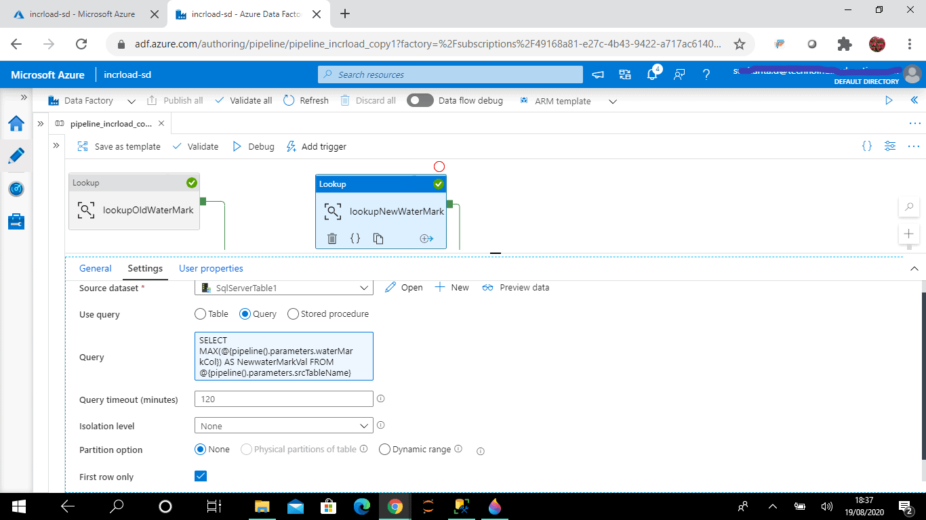
Task: Uncheck the First row only checkbox
Action: click(201, 476)
